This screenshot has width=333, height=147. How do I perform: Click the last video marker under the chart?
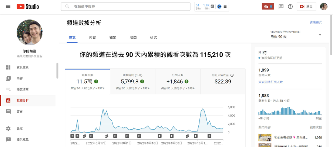point(209,136)
